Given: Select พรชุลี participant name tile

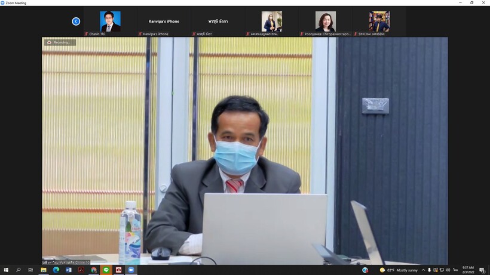Looking at the screenshot, I should pyautogui.click(x=218, y=21).
